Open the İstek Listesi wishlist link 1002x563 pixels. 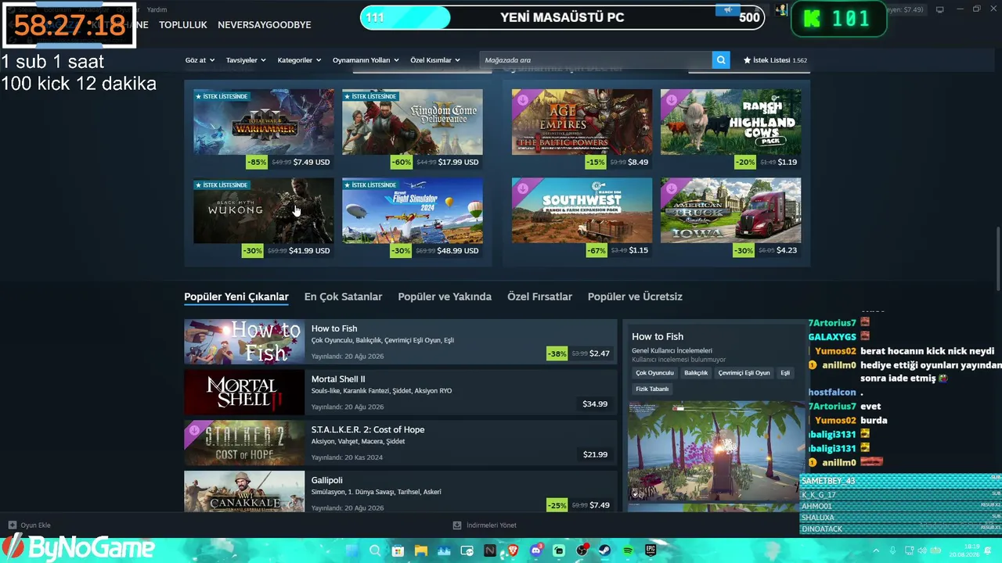point(775,60)
